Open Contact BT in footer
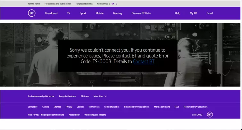 (33, 107)
